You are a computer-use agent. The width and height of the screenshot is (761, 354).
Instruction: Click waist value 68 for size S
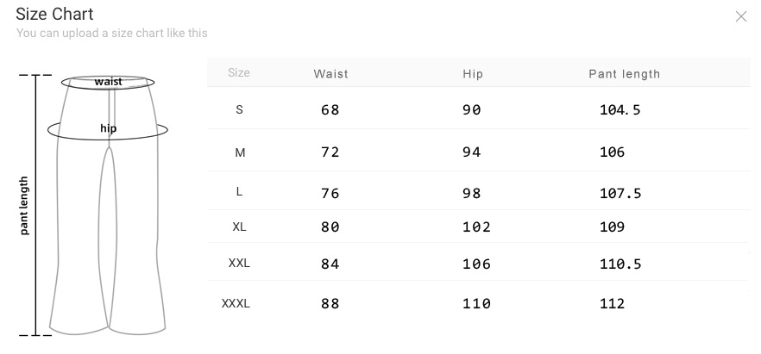pos(330,110)
